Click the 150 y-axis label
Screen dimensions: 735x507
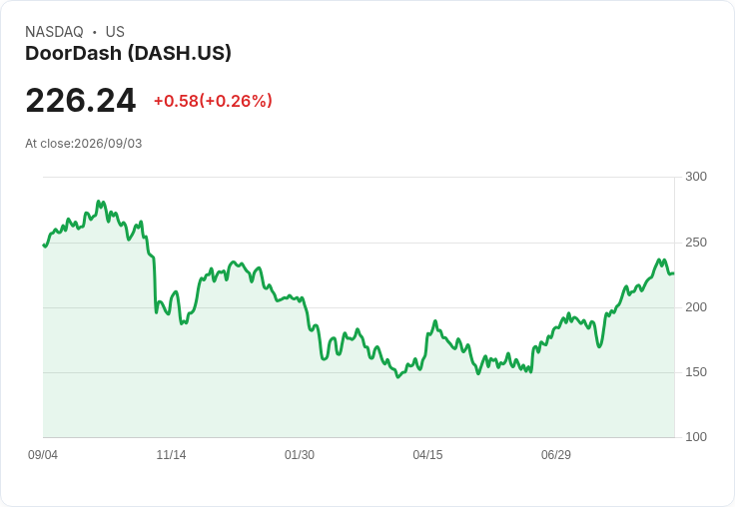(696, 372)
